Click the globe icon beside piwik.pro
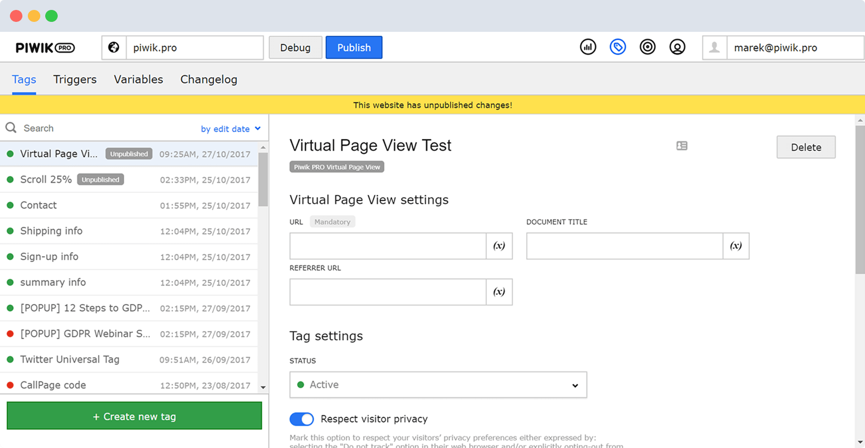 pos(114,48)
